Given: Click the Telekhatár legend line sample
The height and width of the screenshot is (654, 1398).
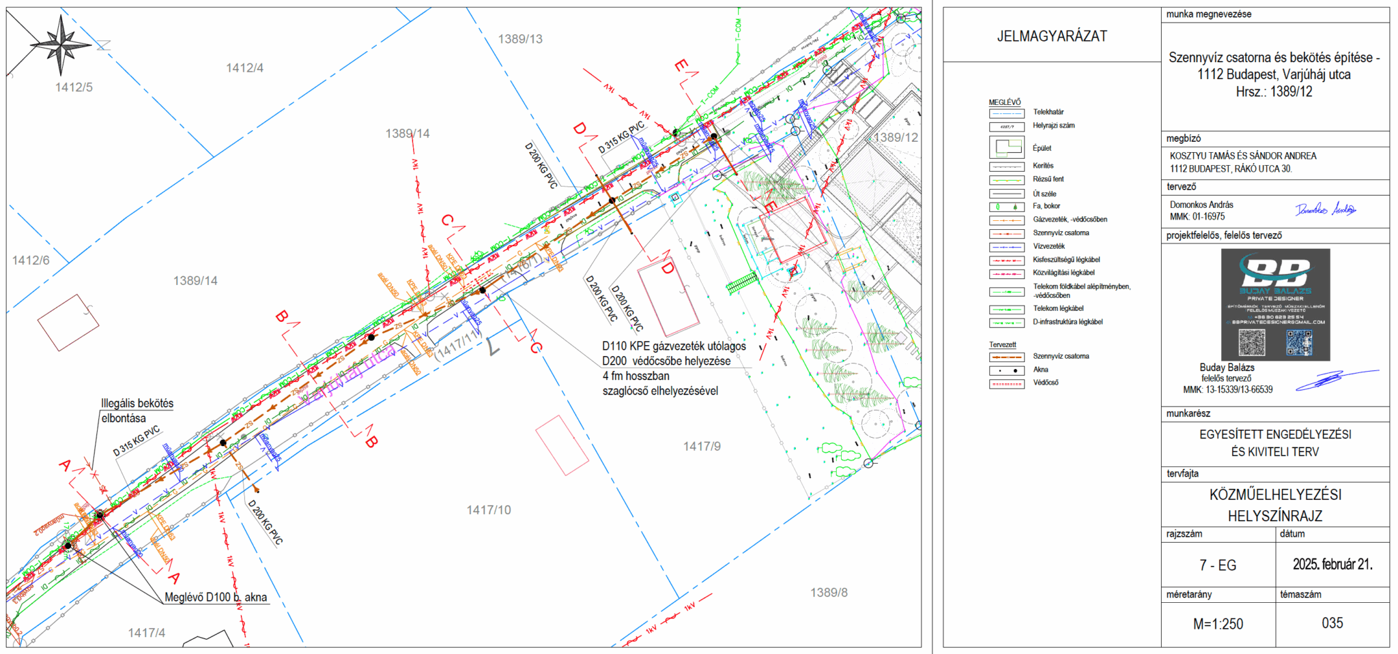Looking at the screenshot, I should click(1006, 113).
